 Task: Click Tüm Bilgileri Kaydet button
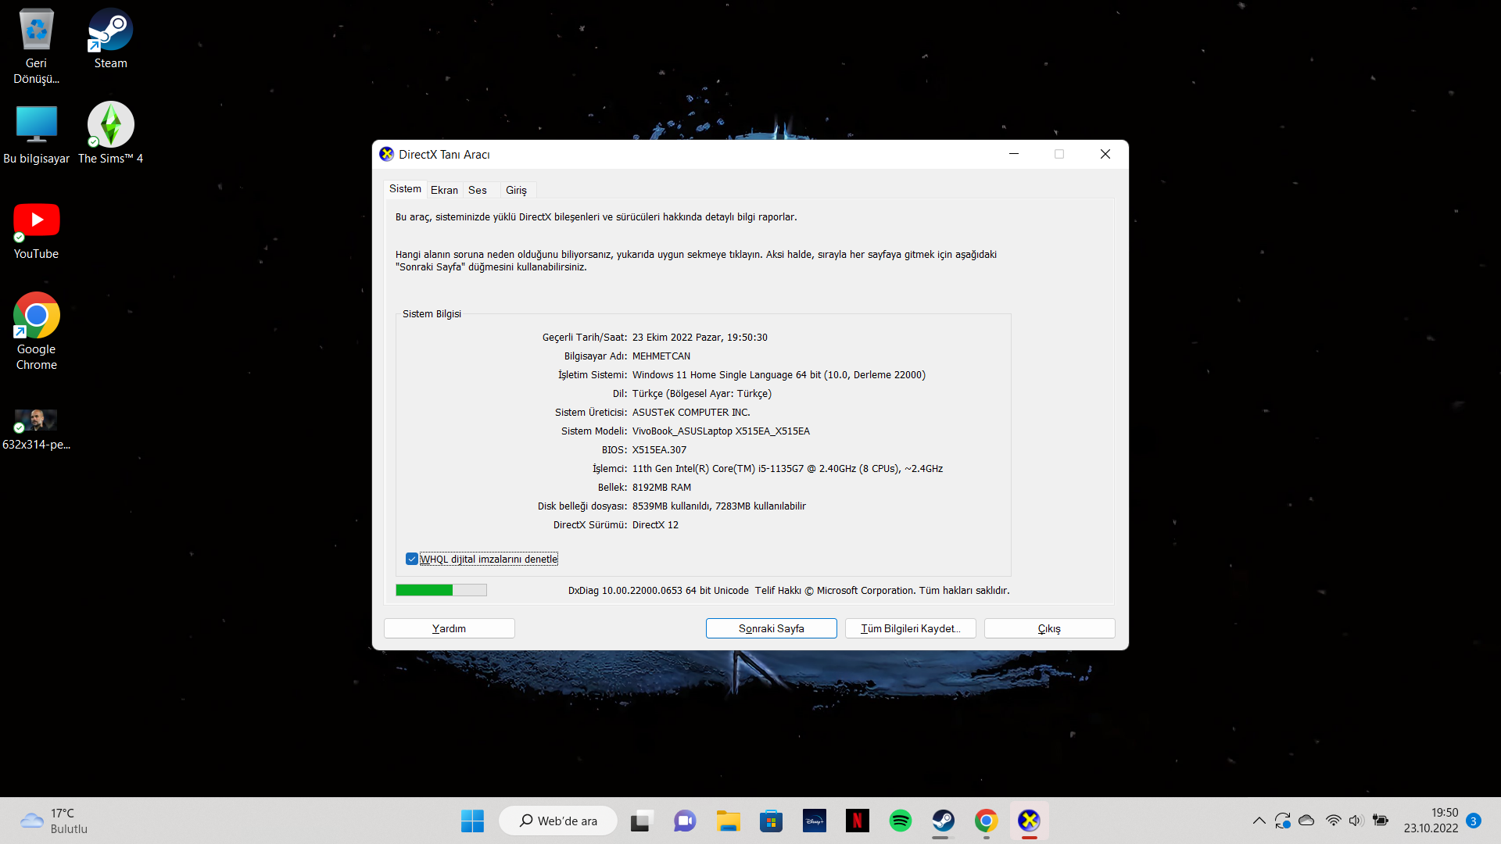[x=910, y=628]
